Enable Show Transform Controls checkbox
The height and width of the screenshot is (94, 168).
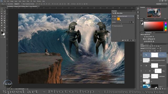tap(22, 4)
